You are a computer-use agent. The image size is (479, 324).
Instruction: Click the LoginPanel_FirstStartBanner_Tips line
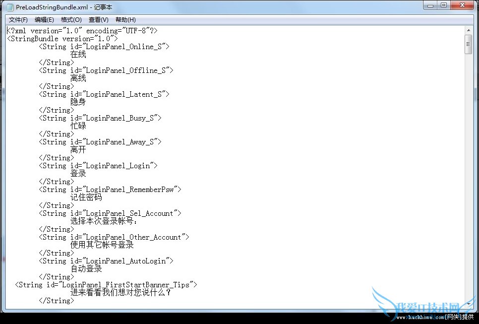106,285
